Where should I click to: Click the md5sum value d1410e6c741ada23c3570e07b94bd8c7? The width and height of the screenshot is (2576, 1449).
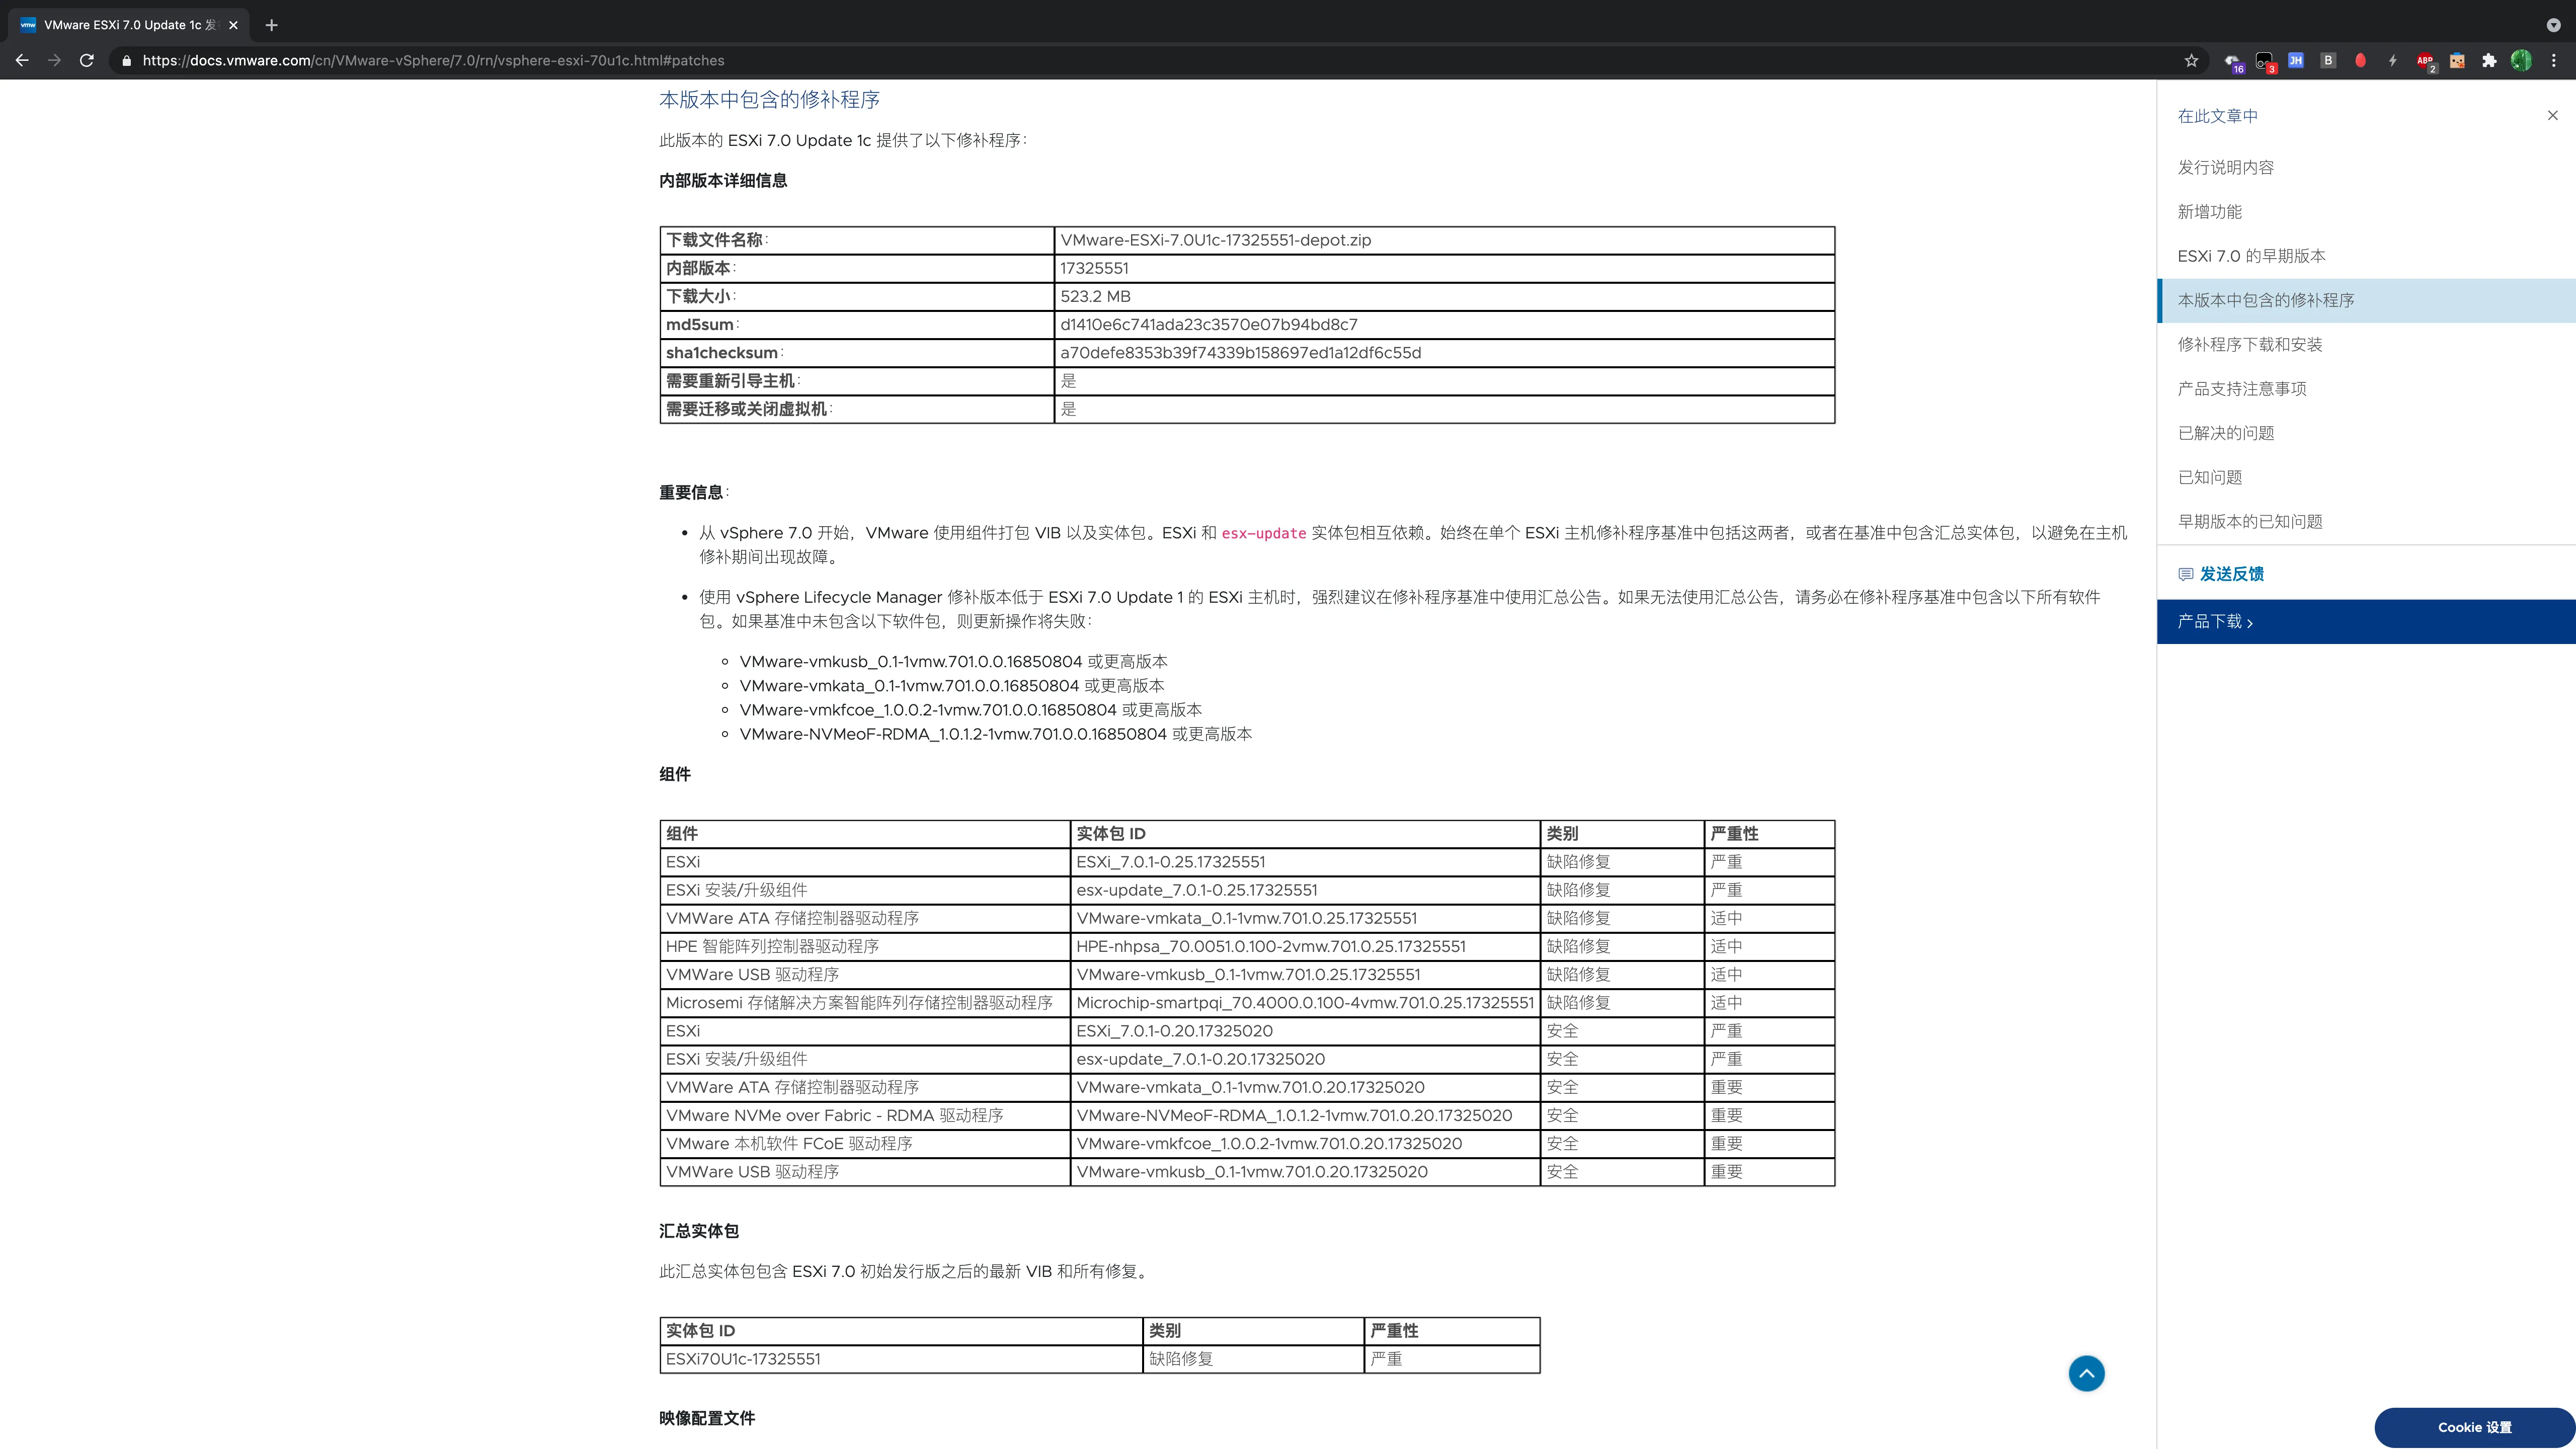coord(1208,324)
